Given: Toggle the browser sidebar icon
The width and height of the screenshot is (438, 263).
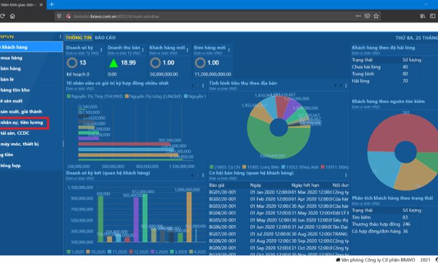Looking at the screenshot, I should click(433, 16).
